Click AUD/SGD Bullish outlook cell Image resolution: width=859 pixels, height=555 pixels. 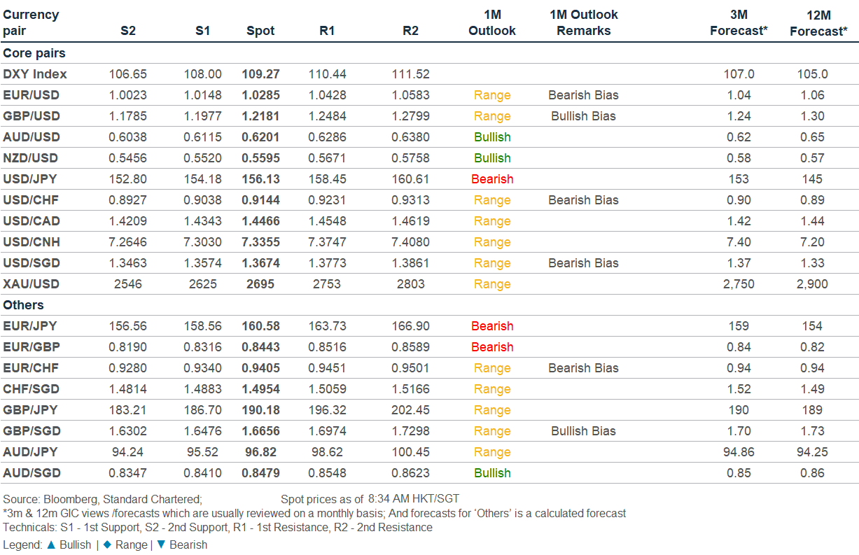492,473
